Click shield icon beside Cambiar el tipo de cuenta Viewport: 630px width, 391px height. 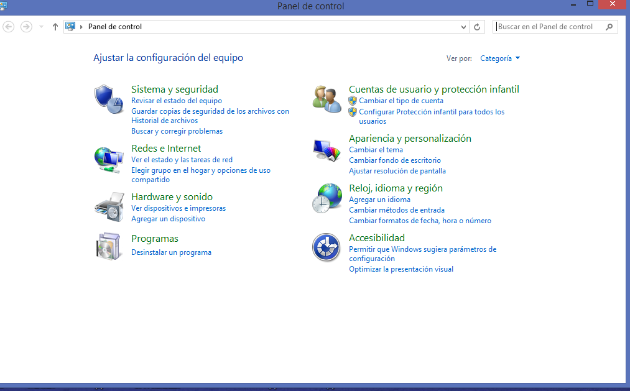[353, 101]
